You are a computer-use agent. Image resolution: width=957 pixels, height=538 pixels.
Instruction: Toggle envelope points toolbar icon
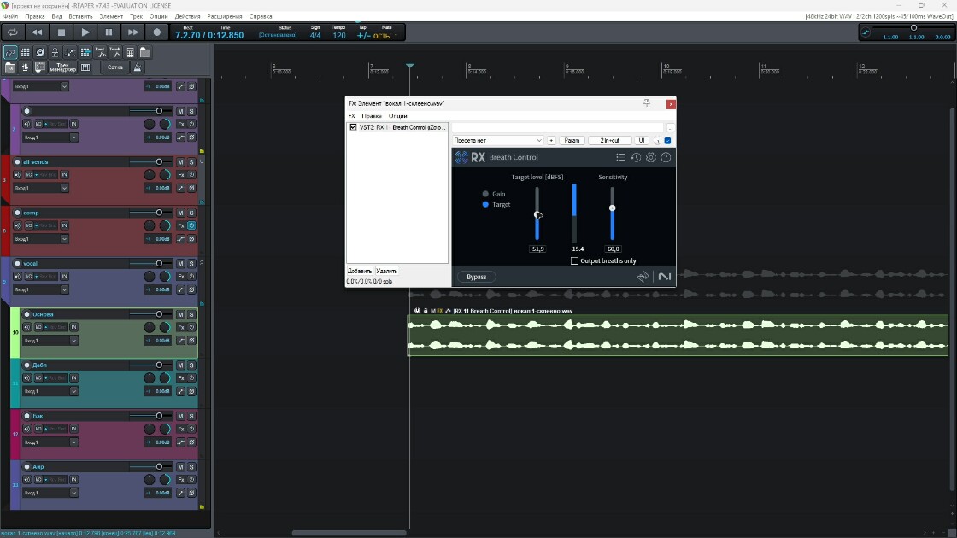pyautogui.click(x=70, y=52)
